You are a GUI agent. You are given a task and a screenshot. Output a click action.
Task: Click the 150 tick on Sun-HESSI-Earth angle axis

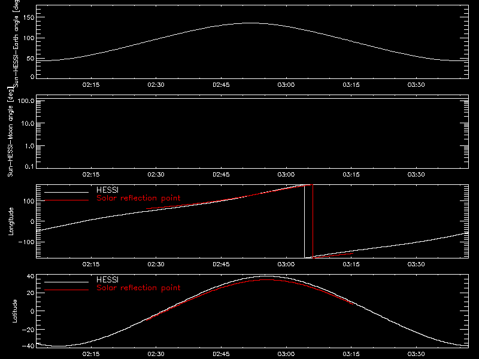click(x=29, y=17)
